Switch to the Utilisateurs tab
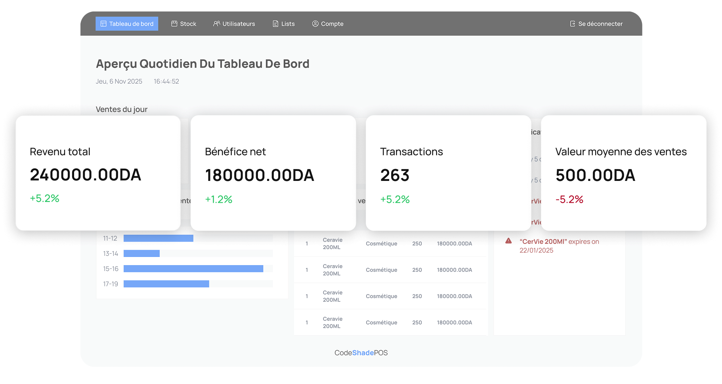 [234, 24]
